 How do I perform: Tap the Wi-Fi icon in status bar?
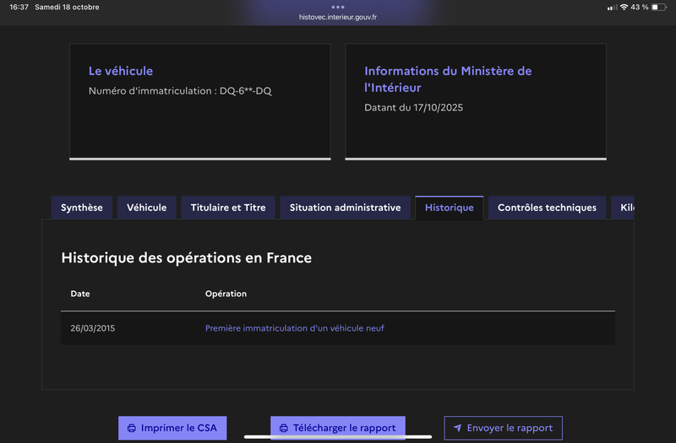(x=624, y=7)
